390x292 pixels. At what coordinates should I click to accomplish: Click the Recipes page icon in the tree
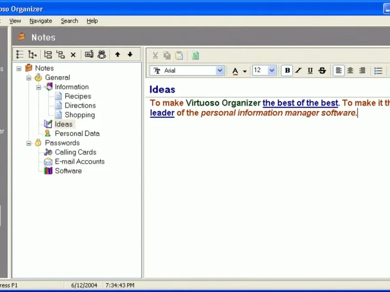click(58, 96)
